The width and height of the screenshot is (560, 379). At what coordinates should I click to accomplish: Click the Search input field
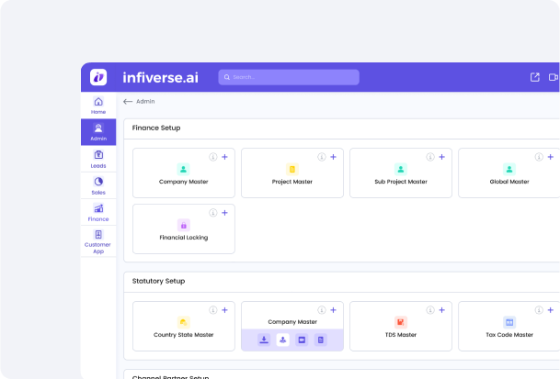click(289, 77)
